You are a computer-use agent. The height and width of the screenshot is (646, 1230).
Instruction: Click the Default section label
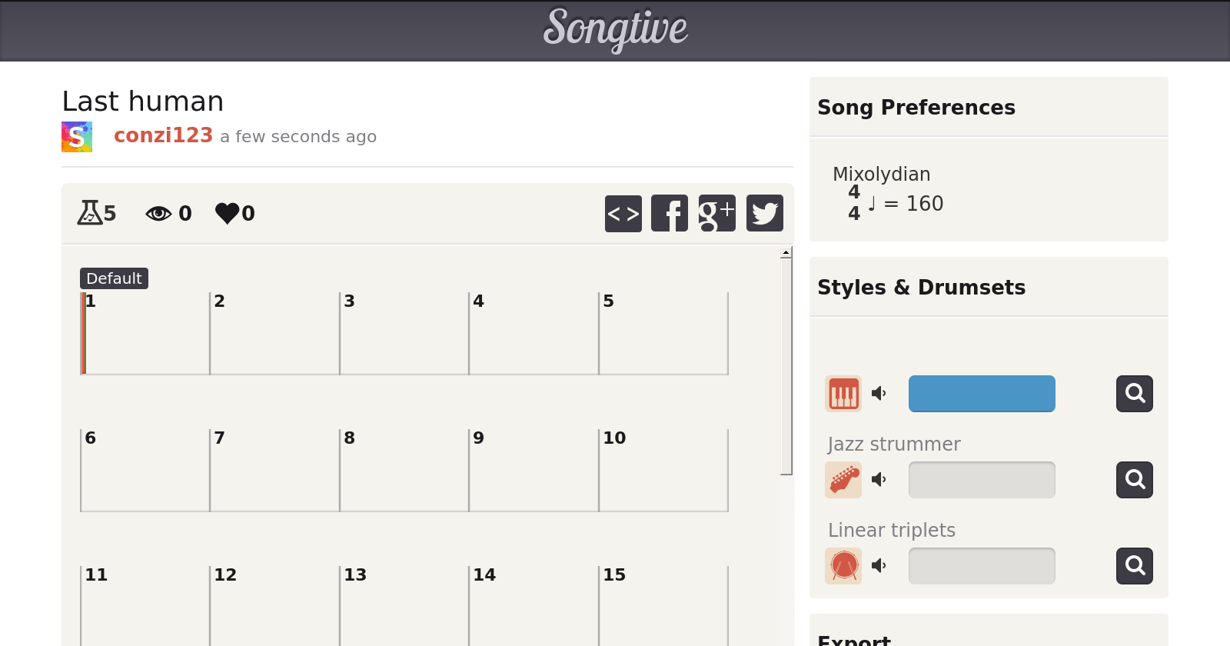[114, 278]
